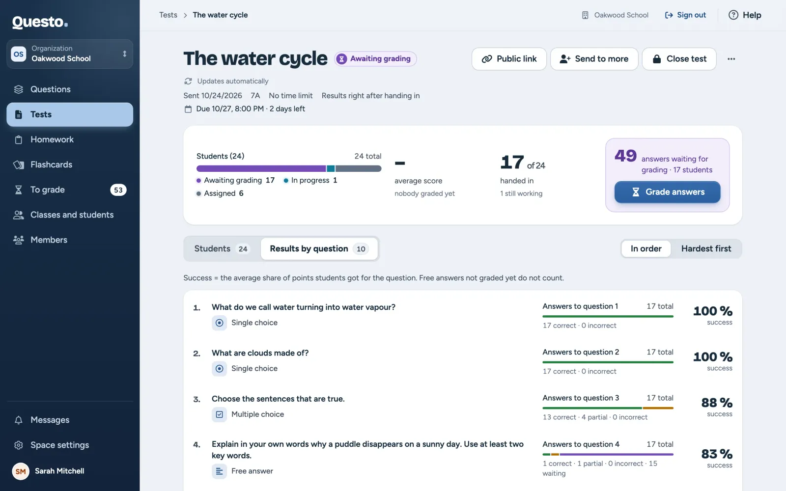
Task: Click the 49 answers waiting text
Action: point(664,162)
